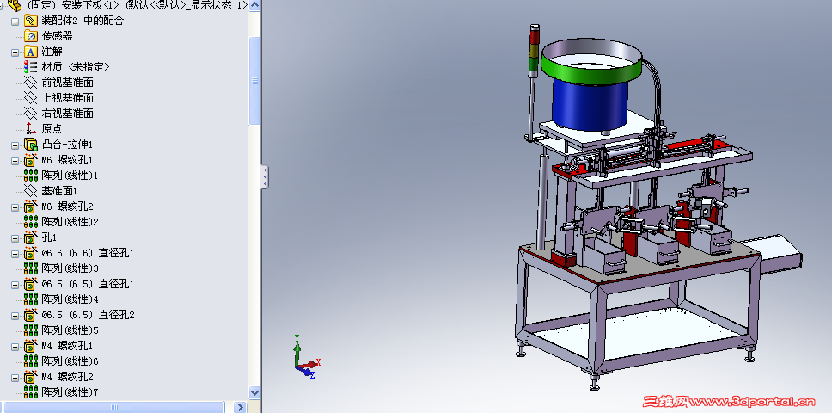Expand Ø6.6 (6.6) 直径孔1 feature
Viewport: 832px width, 413px height.
(x=15, y=254)
